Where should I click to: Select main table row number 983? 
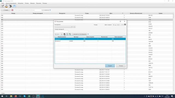[x=87, y=17]
